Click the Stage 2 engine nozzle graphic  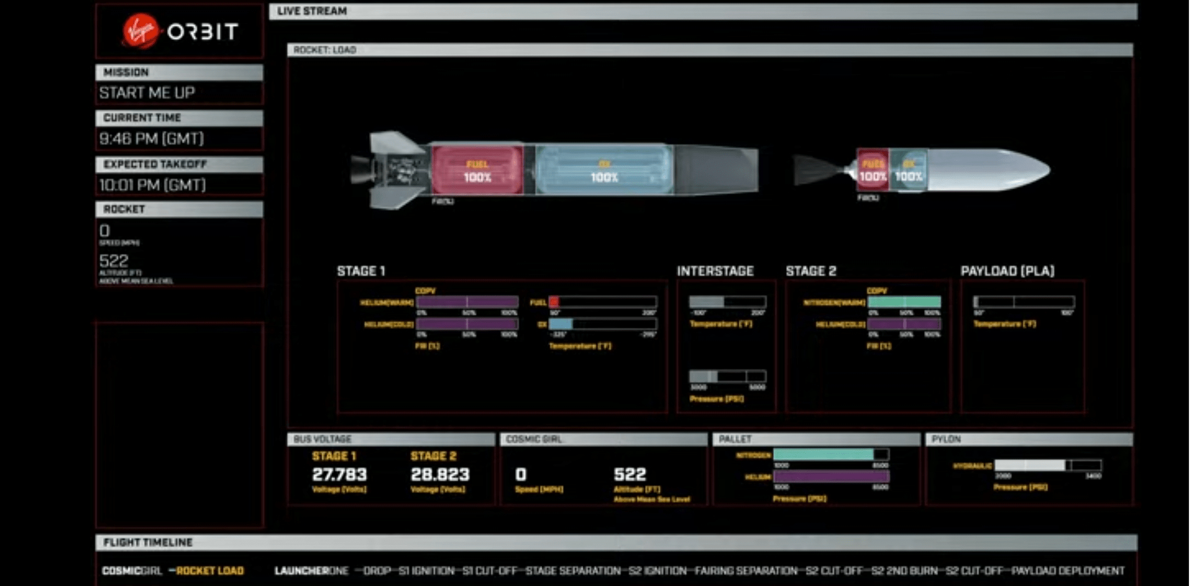[824, 170]
